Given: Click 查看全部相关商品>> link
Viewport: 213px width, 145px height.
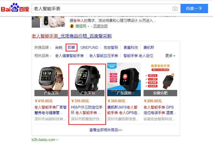Looking at the screenshot, I should pos(106,130).
